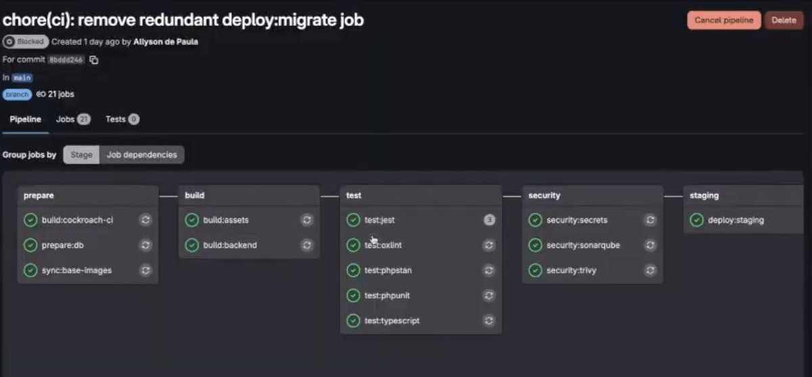This screenshot has width=812, height=377.
Task: Click passed status icon of test:phpunit
Action: pyautogui.click(x=353, y=296)
